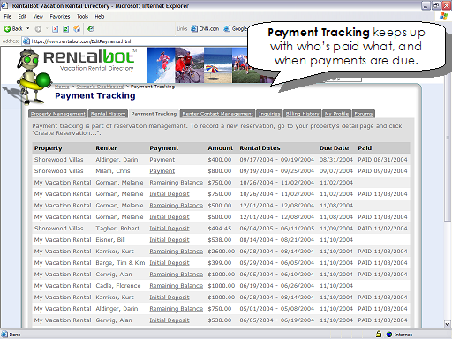The image size is (452, 339).
Task: Follow the Home breadcrumb link
Action: (x=62, y=87)
